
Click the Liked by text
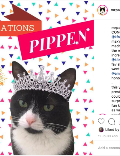(x=112, y=130)
